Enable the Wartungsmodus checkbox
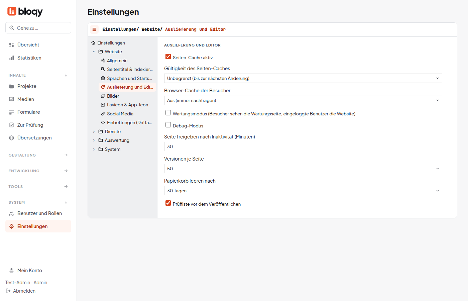 (x=168, y=113)
